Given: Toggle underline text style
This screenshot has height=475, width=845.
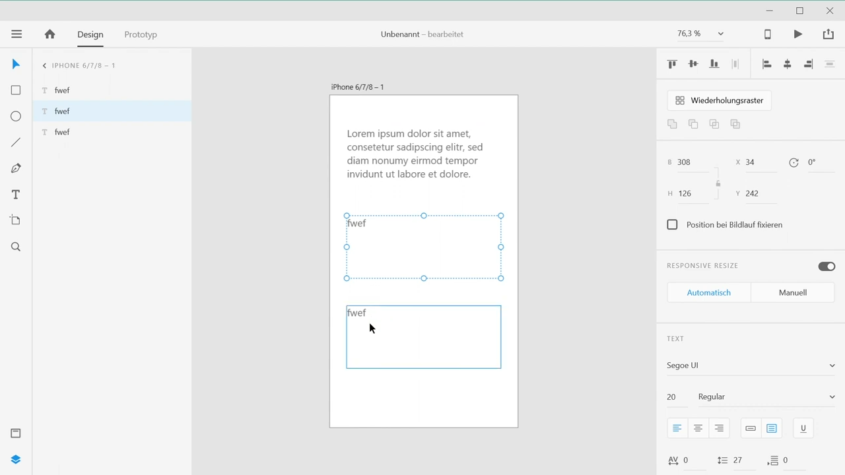Looking at the screenshot, I should pyautogui.click(x=803, y=429).
